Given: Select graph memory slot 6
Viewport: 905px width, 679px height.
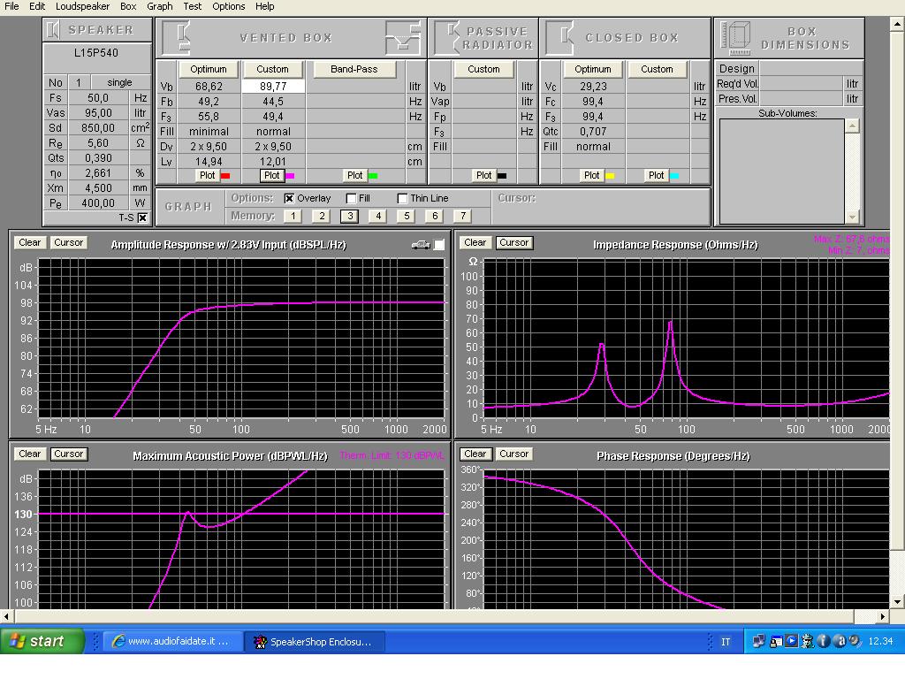Looking at the screenshot, I should point(435,216).
